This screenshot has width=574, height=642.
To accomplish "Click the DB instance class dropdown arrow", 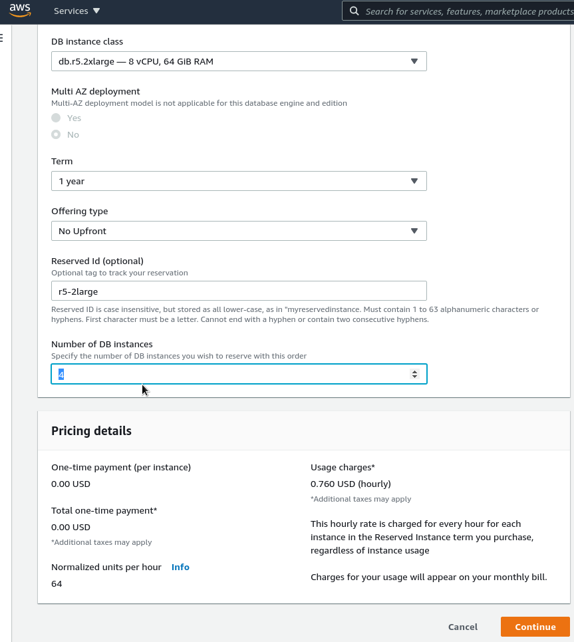I will 414,61.
